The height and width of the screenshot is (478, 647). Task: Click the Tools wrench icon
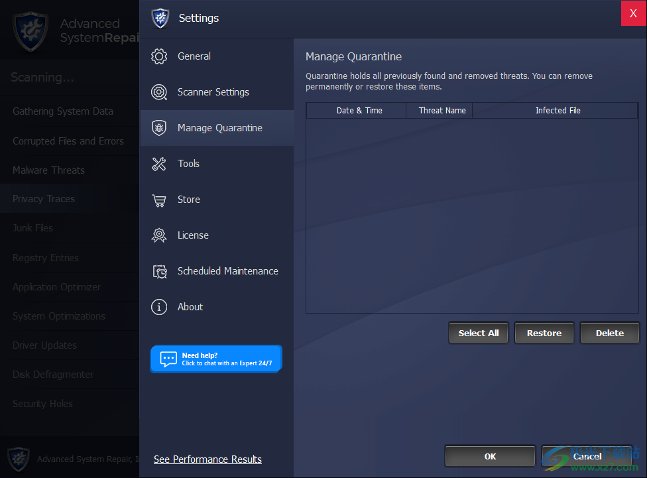pos(159,164)
